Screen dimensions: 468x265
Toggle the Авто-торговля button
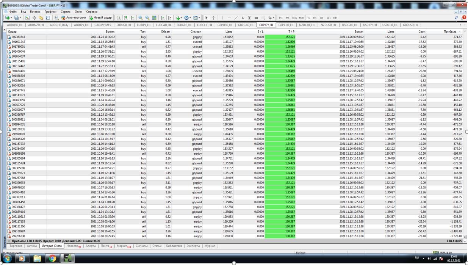tap(74, 18)
